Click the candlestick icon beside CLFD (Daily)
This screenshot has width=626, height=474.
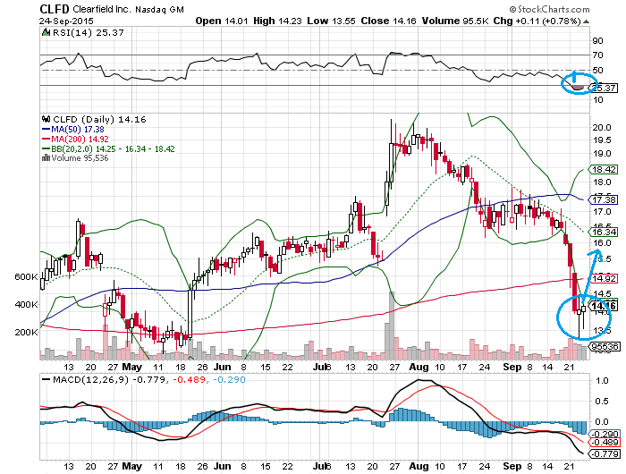[47, 119]
